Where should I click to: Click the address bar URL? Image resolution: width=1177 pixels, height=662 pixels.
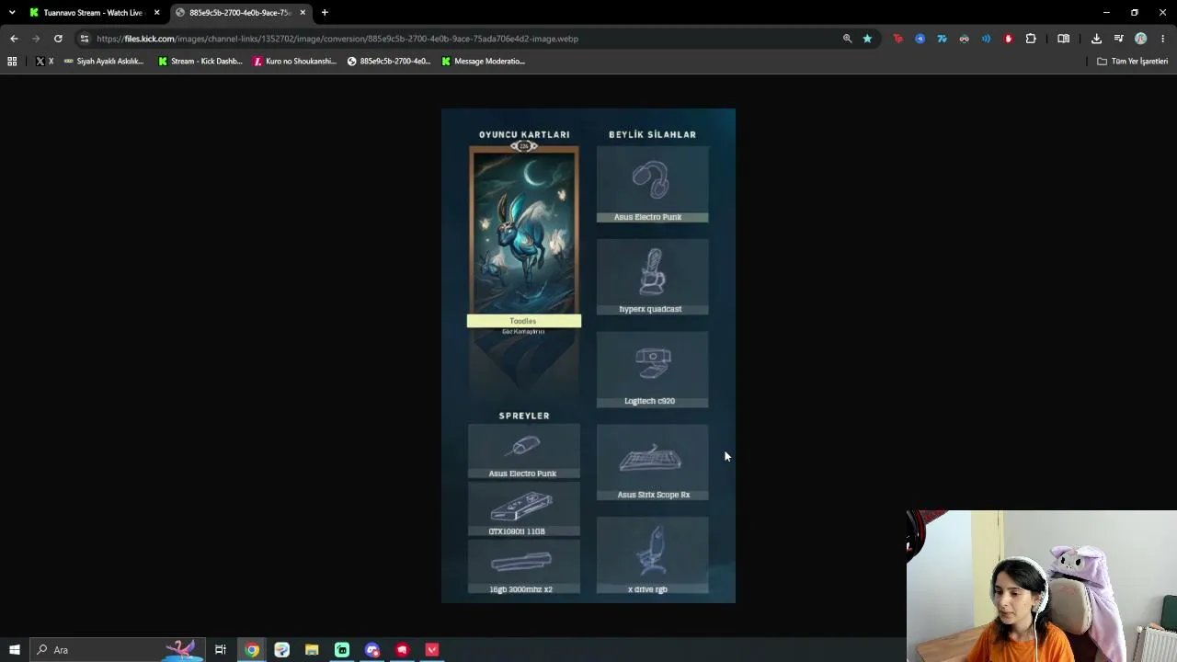coord(337,39)
